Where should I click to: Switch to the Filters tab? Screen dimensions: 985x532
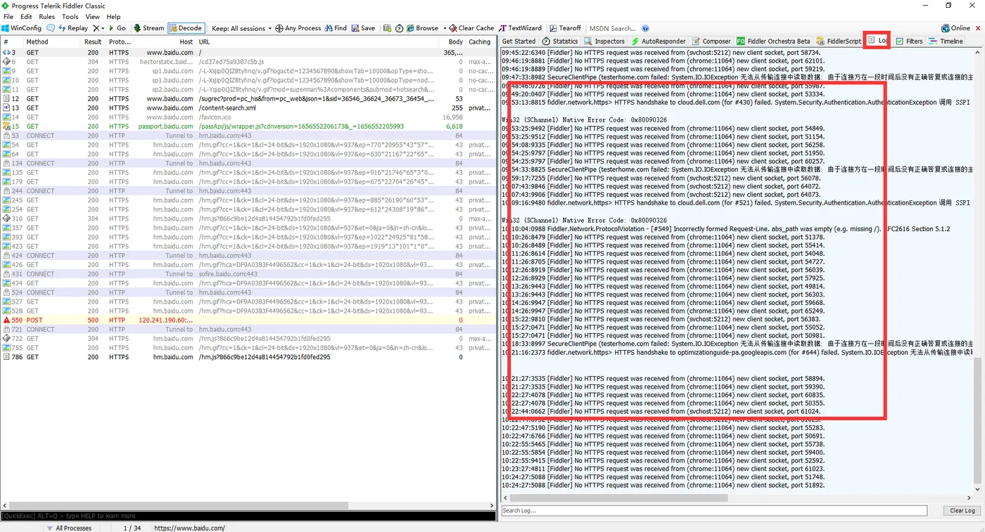(x=909, y=41)
